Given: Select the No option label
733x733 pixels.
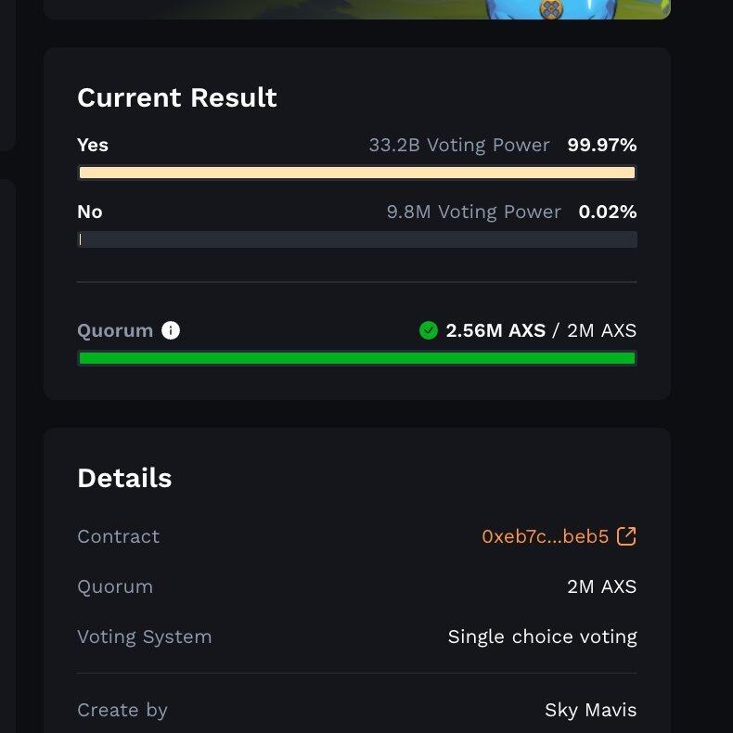Looking at the screenshot, I should click(90, 212).
